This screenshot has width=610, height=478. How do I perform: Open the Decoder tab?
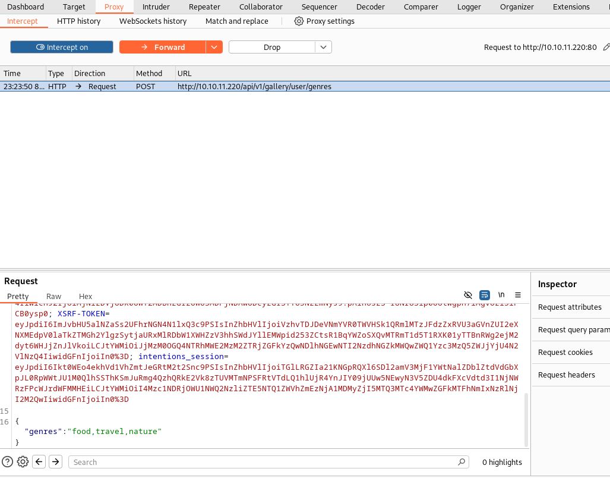click(371, 7)
